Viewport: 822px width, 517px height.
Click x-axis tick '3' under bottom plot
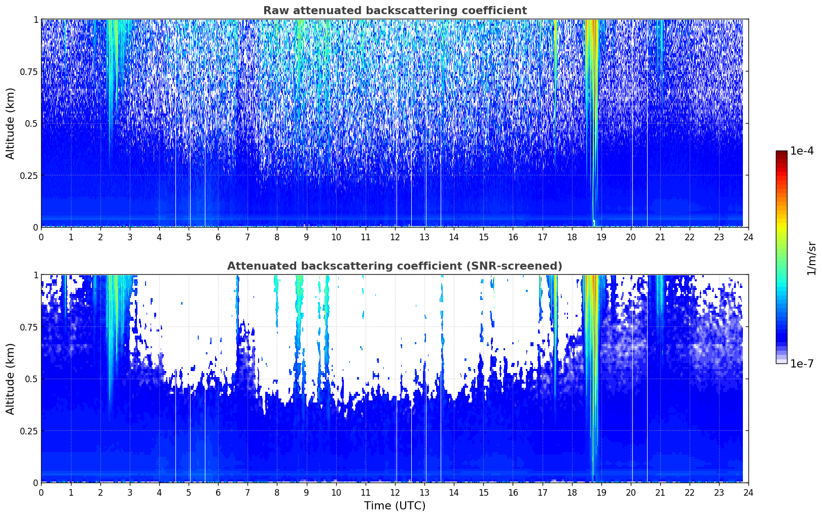[x=130, y=493]
